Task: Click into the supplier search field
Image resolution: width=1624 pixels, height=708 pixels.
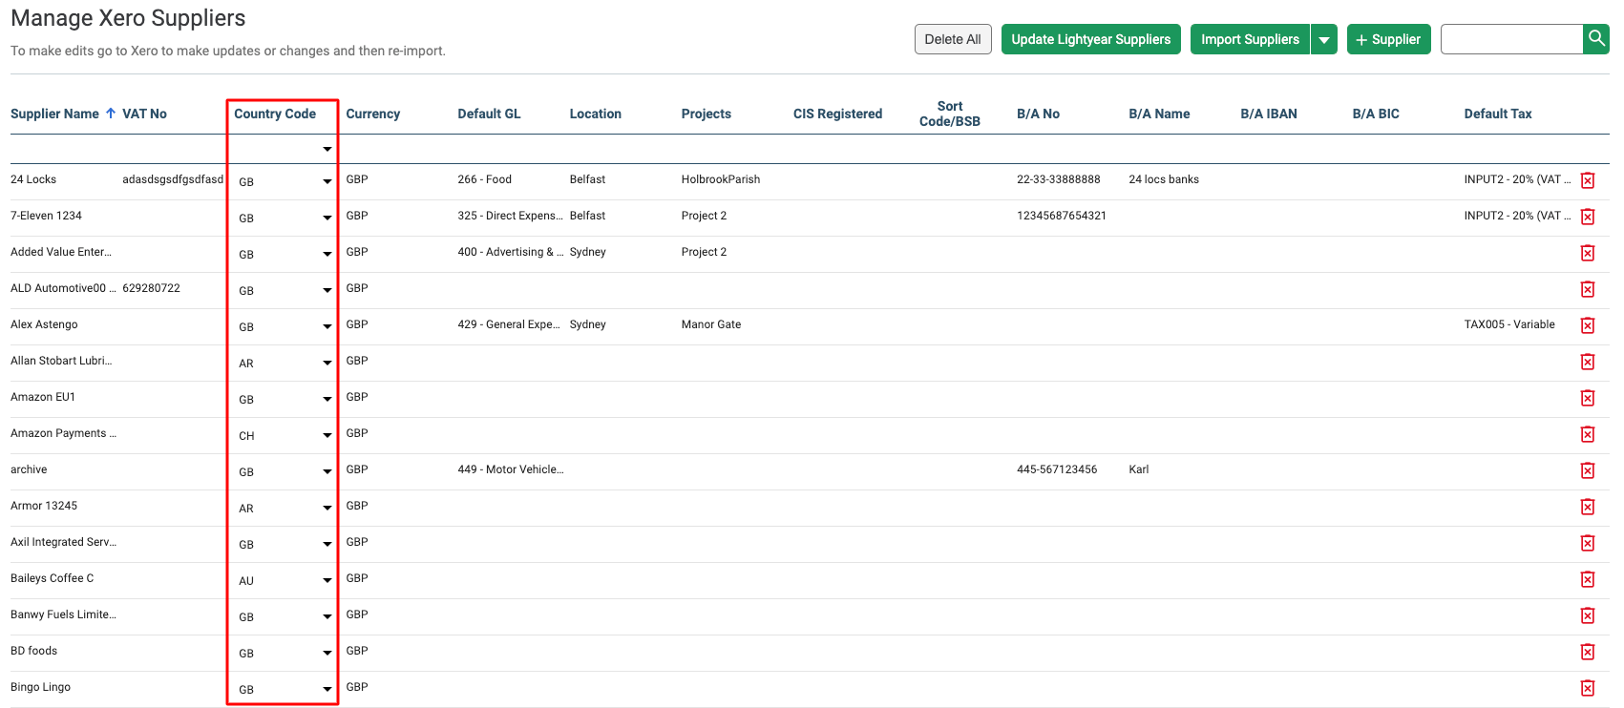Action: 1511,39
